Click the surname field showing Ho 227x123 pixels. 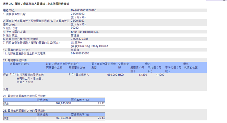tap(76, 43)
